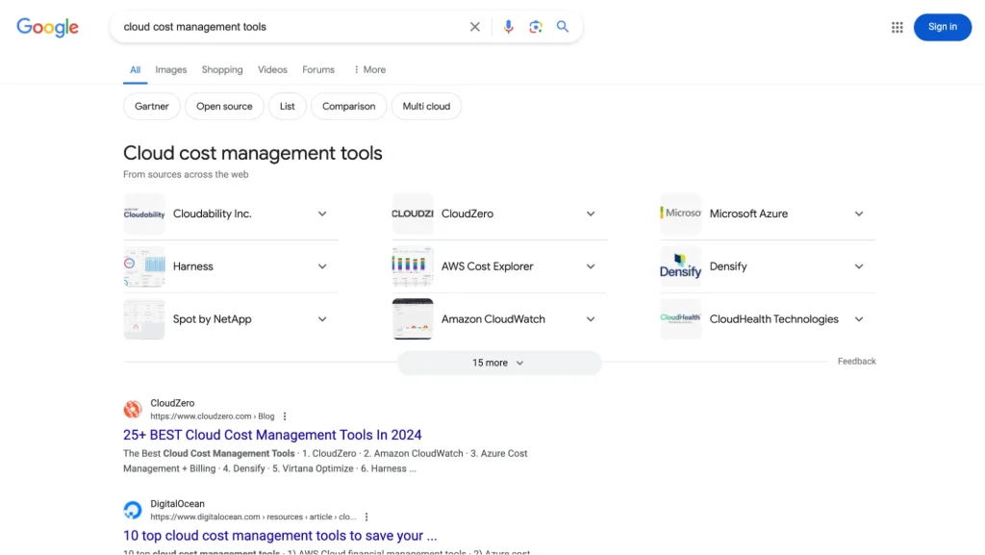Clear the search query with the X icon
Image resolution: width=985 pixels, height=555 pixels.
coord(474,27)
